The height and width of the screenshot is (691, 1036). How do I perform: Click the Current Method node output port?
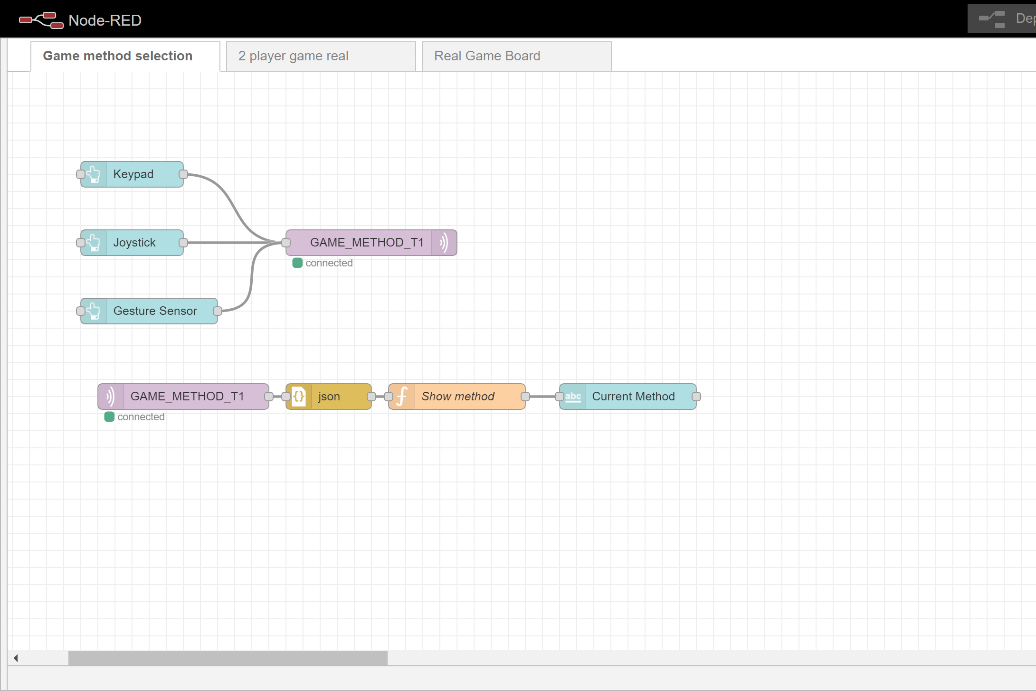tap(696, 397)
